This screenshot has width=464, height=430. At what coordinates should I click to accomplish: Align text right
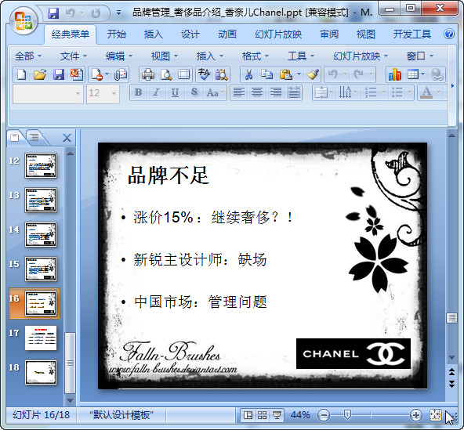276,92
